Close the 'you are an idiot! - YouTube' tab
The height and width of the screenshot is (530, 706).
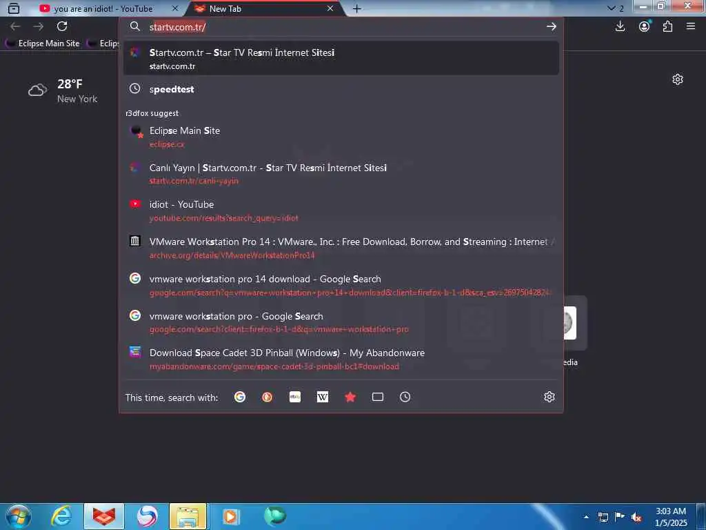[175, 8]
